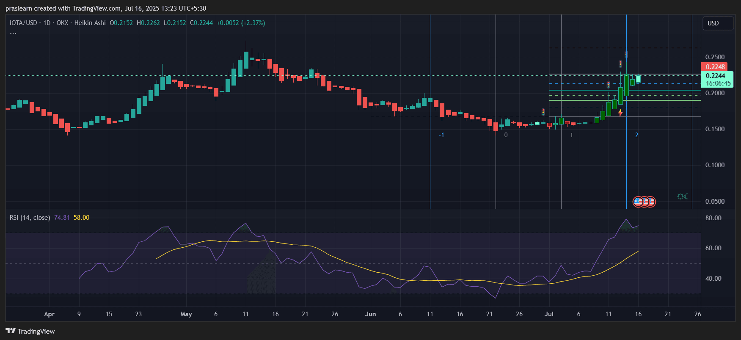Click the US flag economic event marker
The image size is (741, 340).
coord(638,202)
